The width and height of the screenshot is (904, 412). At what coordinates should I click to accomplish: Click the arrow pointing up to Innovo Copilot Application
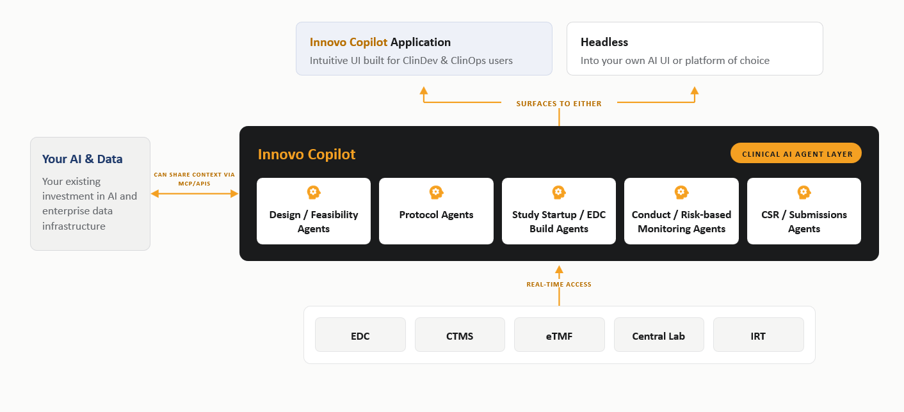[x=462, y=95]
